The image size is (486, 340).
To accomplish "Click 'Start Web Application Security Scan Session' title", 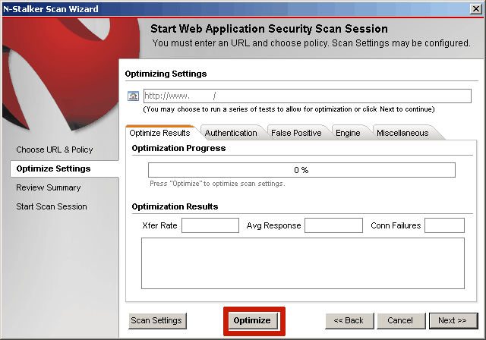I will (269, 29).
